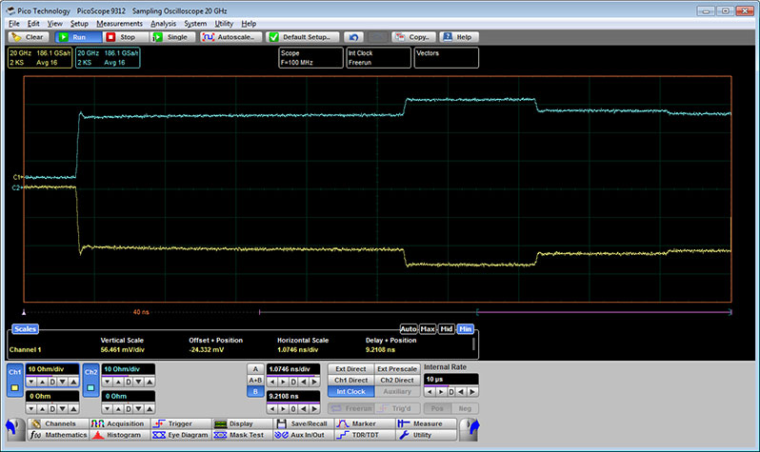Open the Histogram panel
The height and width of the screenshot is (452, 760).
point(119,435)
